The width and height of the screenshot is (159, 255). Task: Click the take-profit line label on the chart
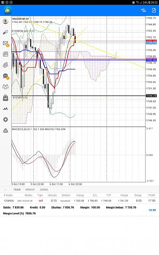(20, 98)
